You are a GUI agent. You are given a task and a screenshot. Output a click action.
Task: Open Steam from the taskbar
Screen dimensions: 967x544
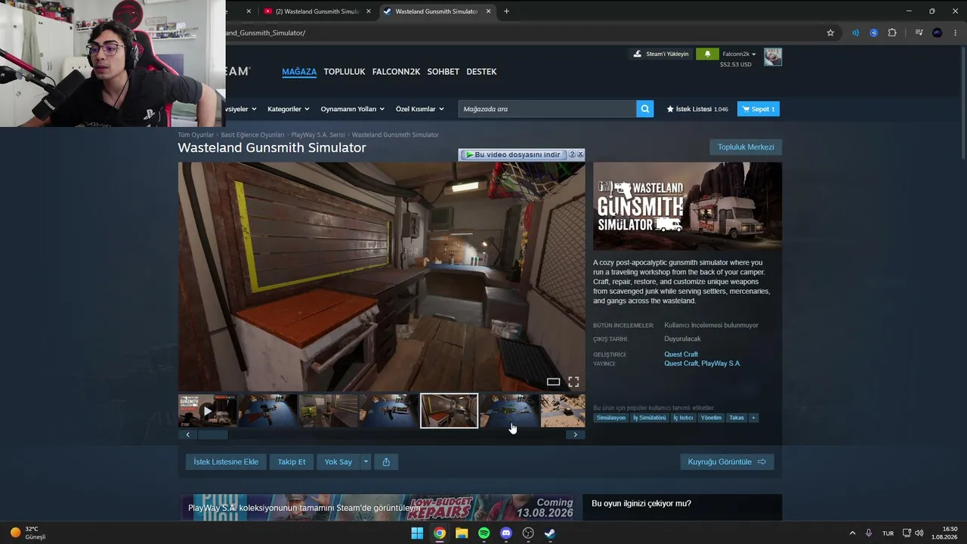point(550,533)
